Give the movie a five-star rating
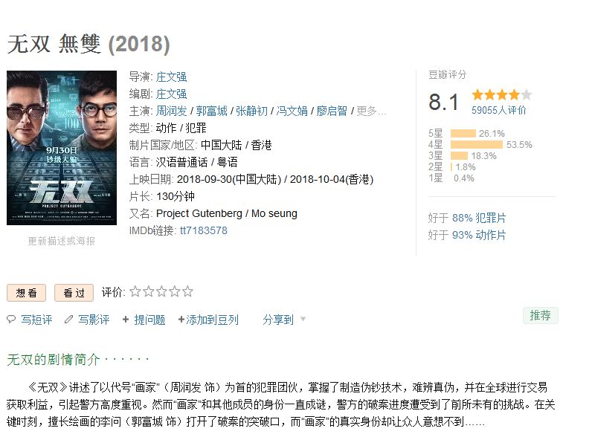 [x=187, y=291]
